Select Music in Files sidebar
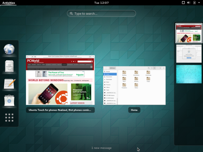203x152 pixels. click(110, 82)
